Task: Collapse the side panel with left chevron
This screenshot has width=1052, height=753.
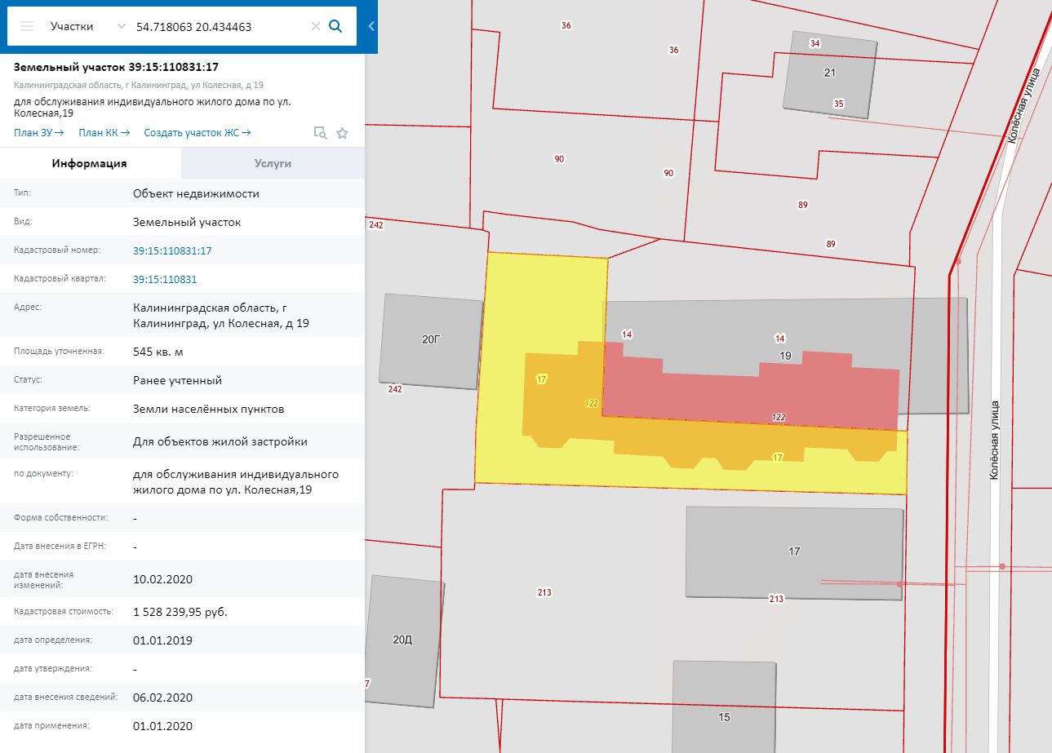Action: [371, 26]
